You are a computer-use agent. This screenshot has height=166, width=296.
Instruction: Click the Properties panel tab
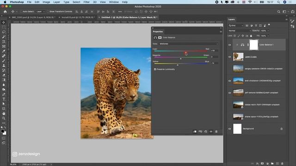tap(158, 32)
